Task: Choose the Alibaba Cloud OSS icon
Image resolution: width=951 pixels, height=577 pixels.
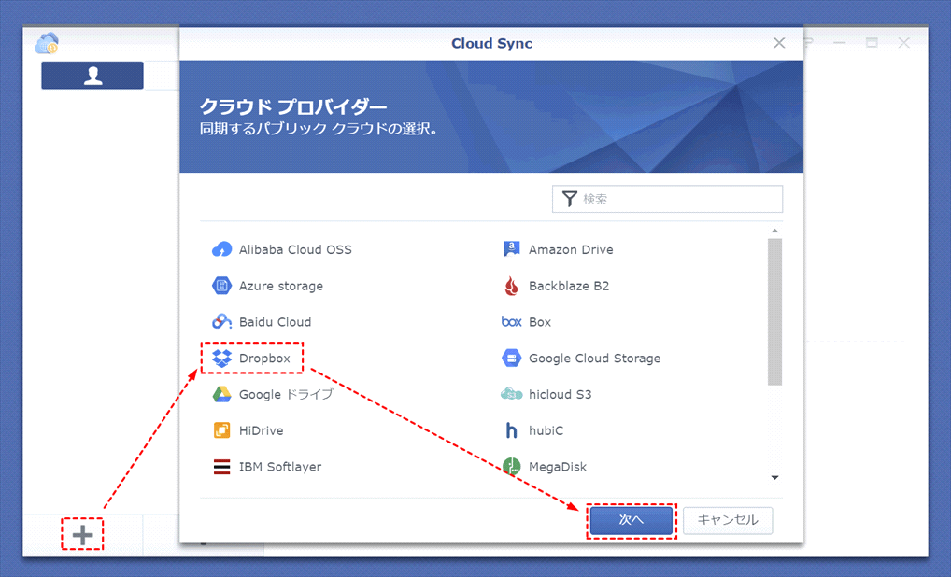Action: point(221,249)
